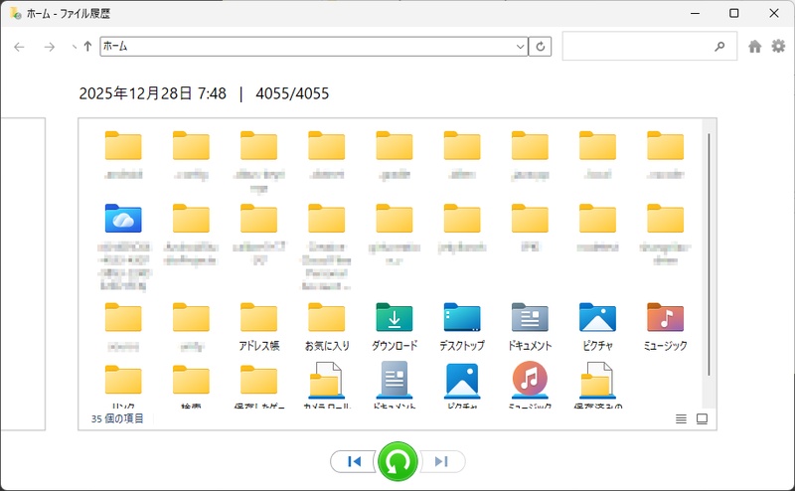Click the green restore button
Screen dimensions: 795x491
click(397, 461)
